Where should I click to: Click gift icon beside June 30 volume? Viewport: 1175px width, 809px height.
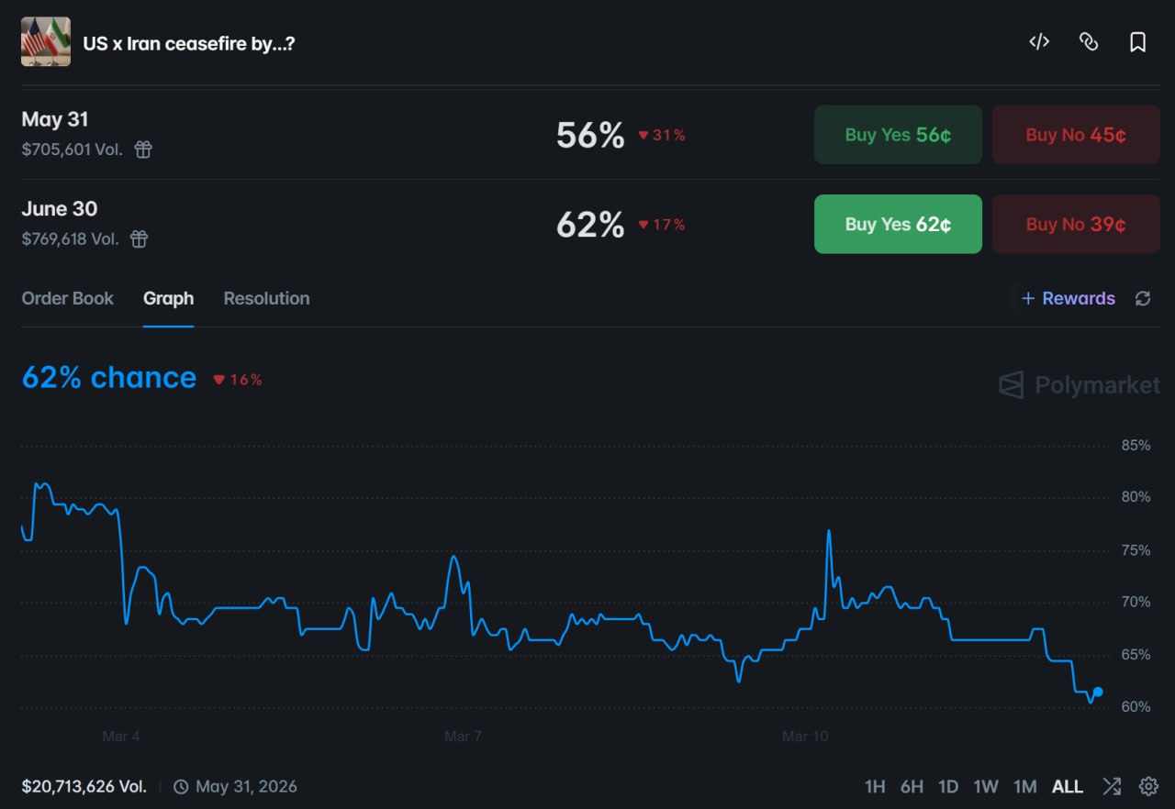coord(139,239)
